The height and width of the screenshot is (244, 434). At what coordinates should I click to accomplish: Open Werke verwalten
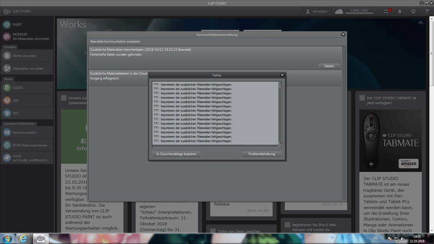[x=27, y=56]
